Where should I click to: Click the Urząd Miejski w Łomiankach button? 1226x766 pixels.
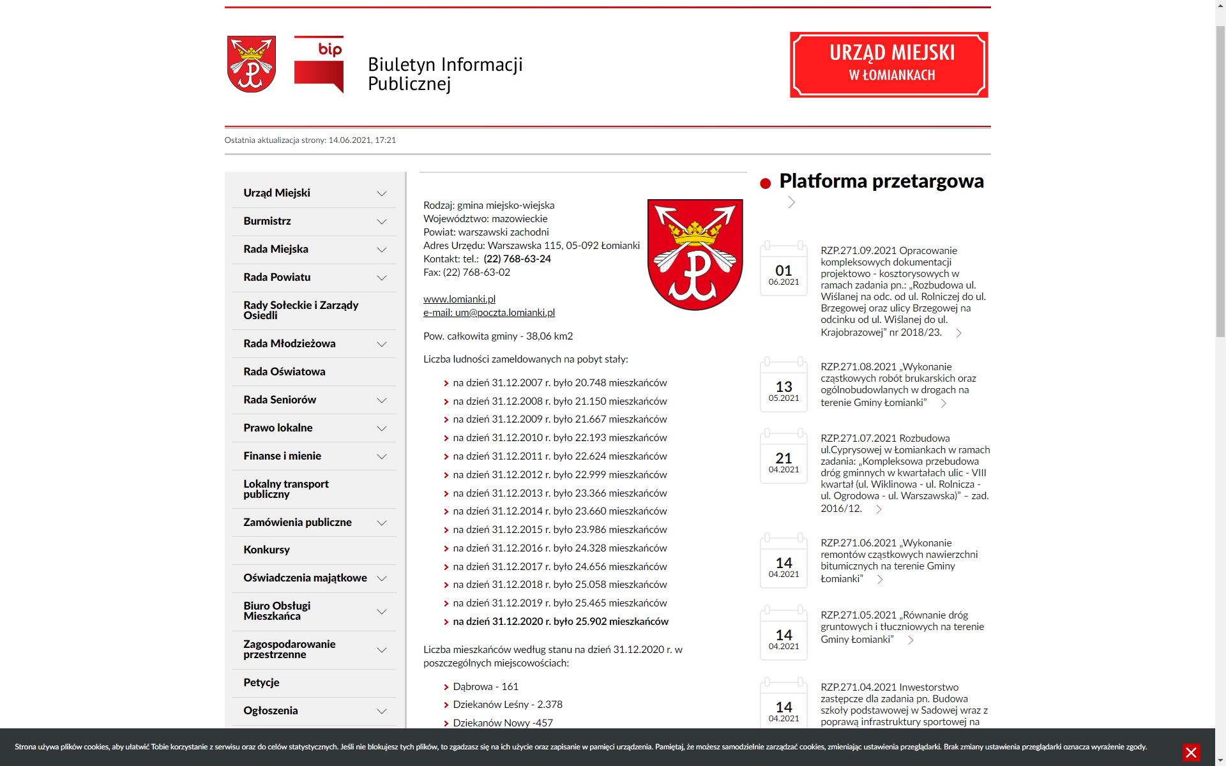tap(889, 64)
